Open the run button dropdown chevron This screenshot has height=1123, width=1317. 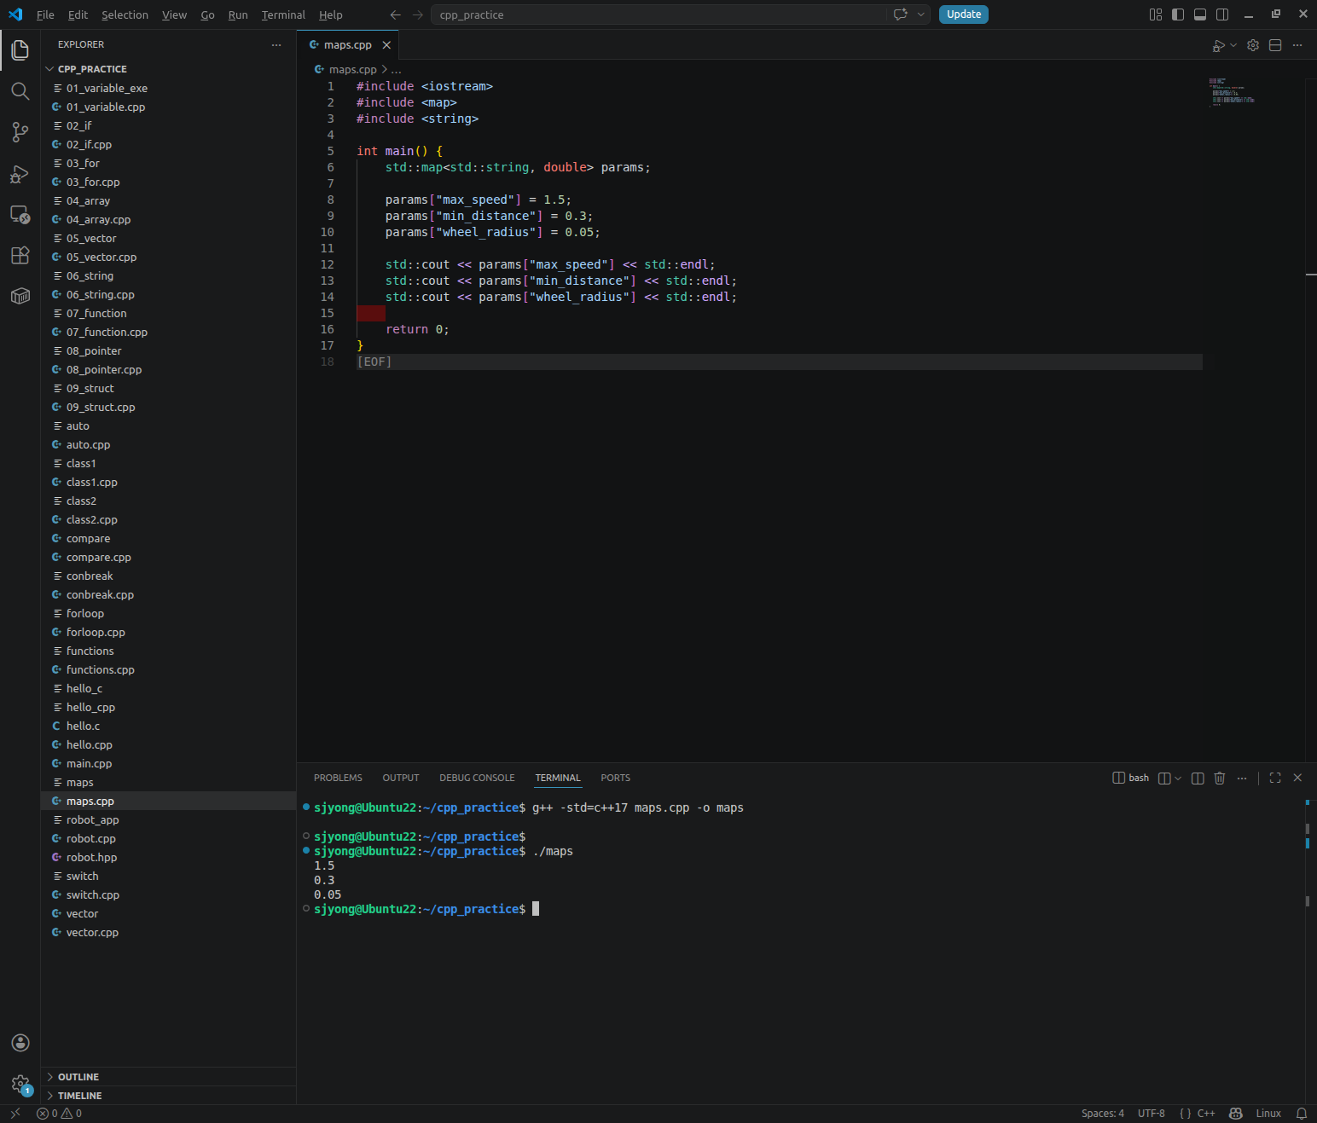[x=1233, y=45]
